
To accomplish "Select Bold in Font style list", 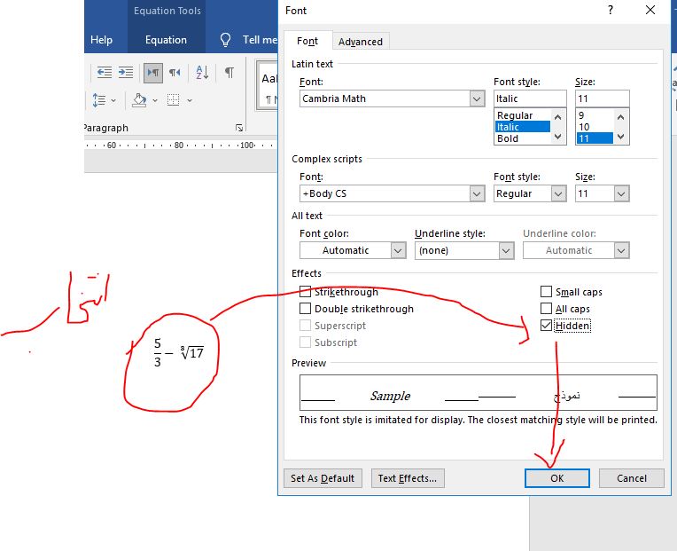I will tap(508, 138).
